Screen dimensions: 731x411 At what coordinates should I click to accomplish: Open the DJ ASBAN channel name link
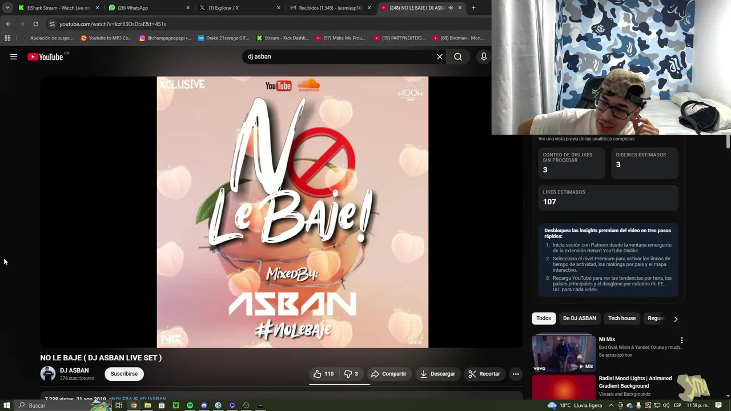pyautogui.click(x=74, y=370)
